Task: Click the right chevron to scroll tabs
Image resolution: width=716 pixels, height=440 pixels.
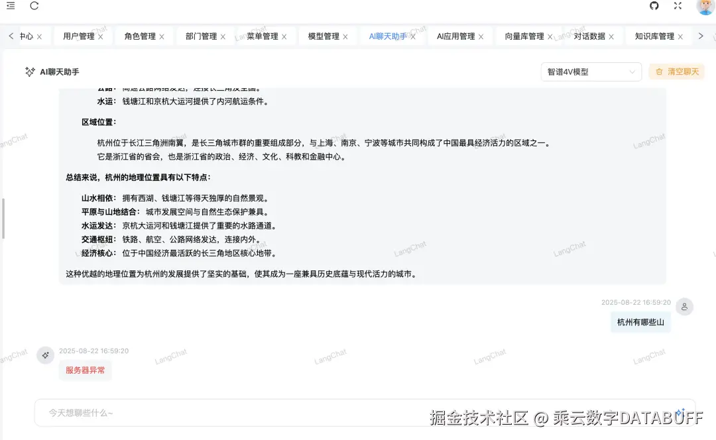Action: tap(702, 36)
